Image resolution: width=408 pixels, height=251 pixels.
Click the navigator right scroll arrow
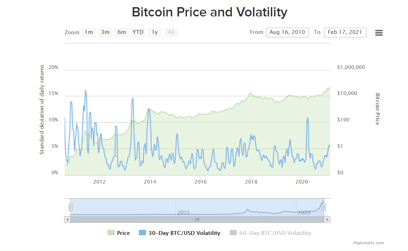[327, 220]
